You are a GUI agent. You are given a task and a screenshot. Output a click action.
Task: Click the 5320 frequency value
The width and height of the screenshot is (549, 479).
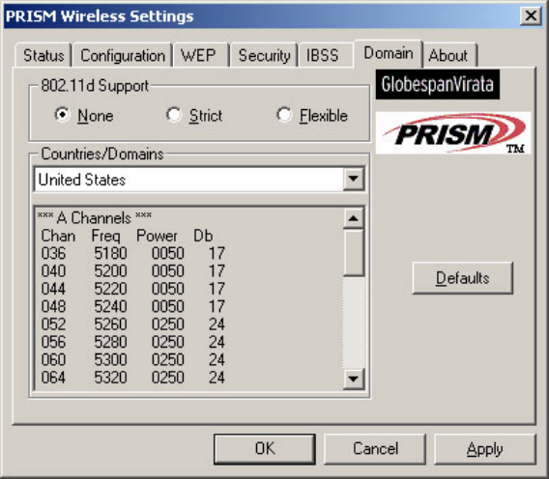click(110, 378)
